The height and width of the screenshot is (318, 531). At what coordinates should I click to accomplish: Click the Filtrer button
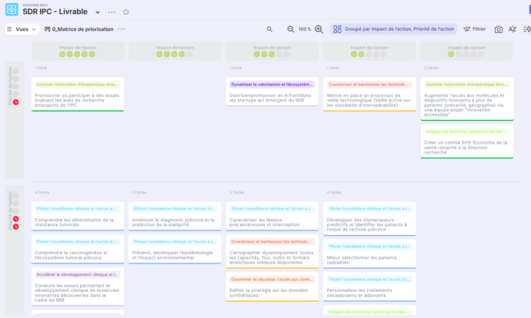[x=475, y=29]
